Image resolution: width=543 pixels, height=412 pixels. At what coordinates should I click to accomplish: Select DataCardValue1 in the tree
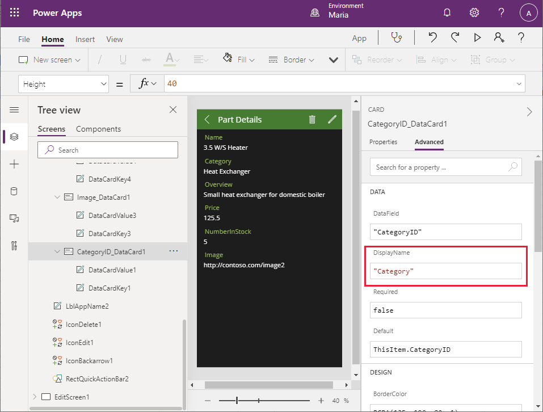tap(112, 270)
